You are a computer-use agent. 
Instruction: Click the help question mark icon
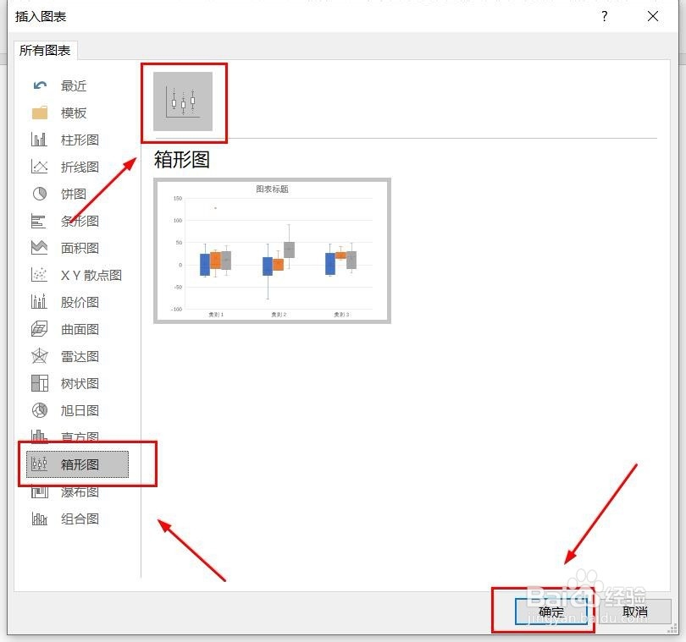pos(604,17)
